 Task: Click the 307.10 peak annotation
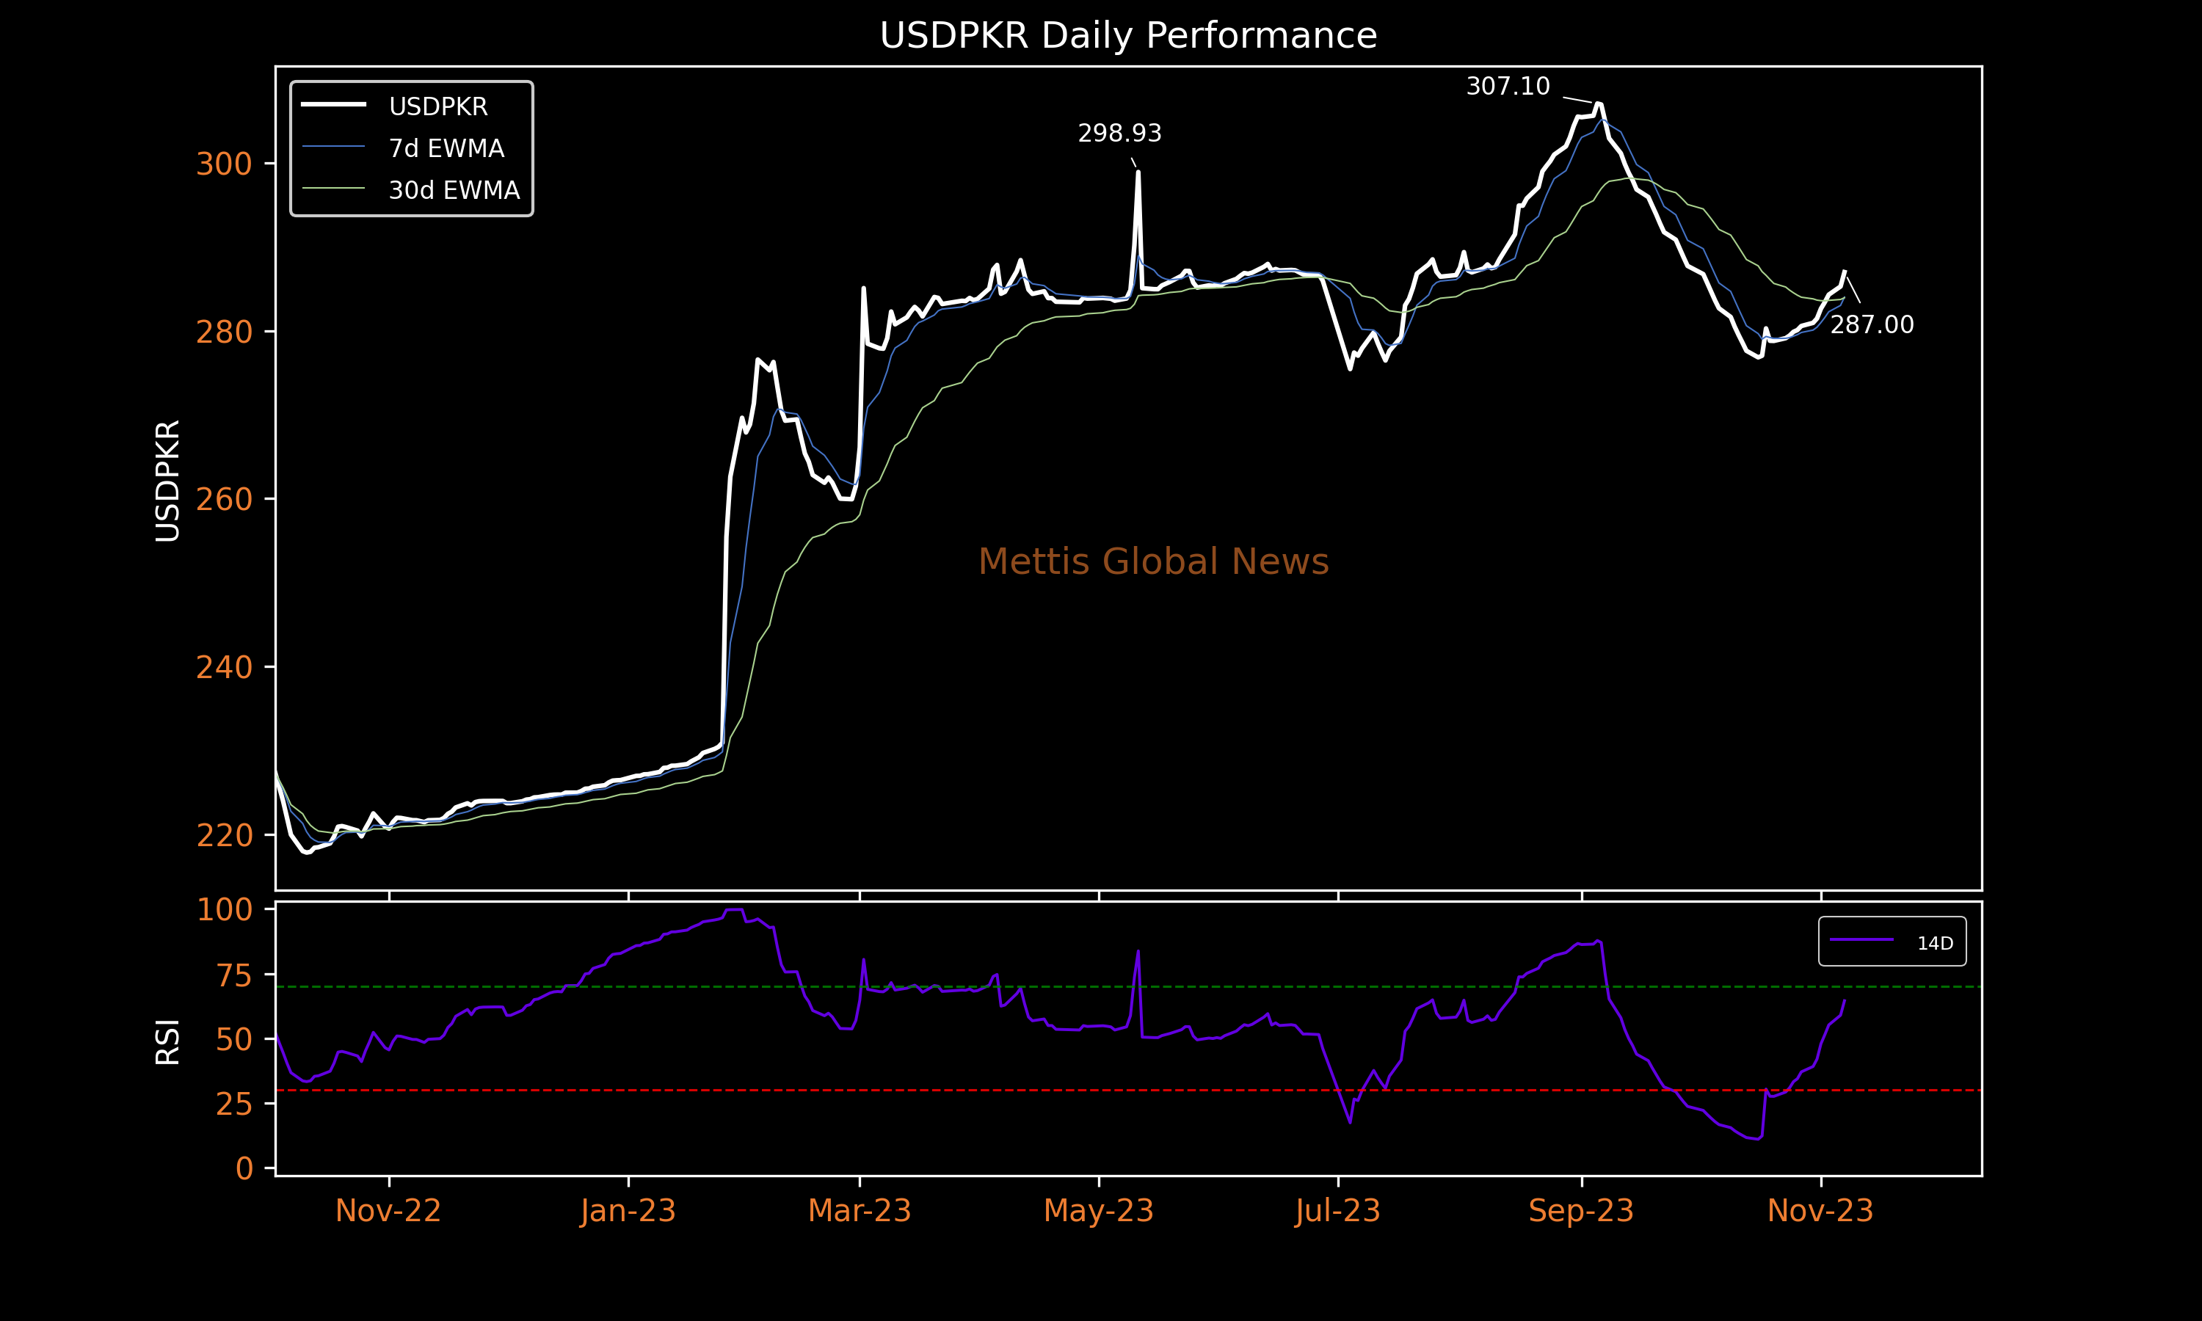[1508, 87]
